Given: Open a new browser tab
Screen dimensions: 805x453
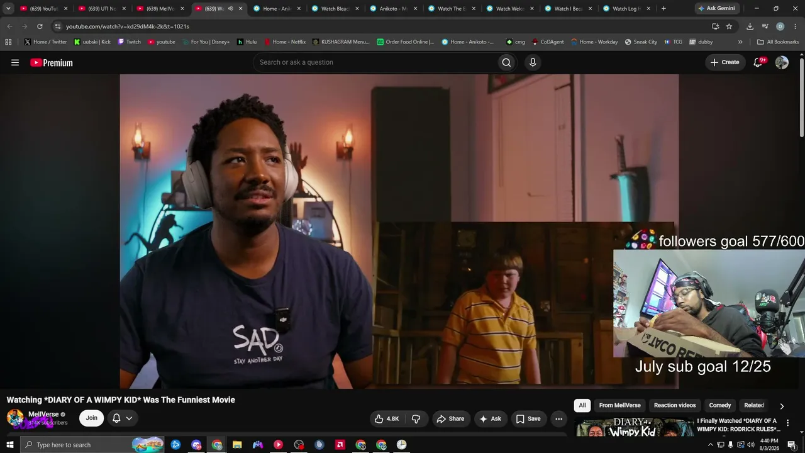Looking at the screenshot, I should 663,9.
